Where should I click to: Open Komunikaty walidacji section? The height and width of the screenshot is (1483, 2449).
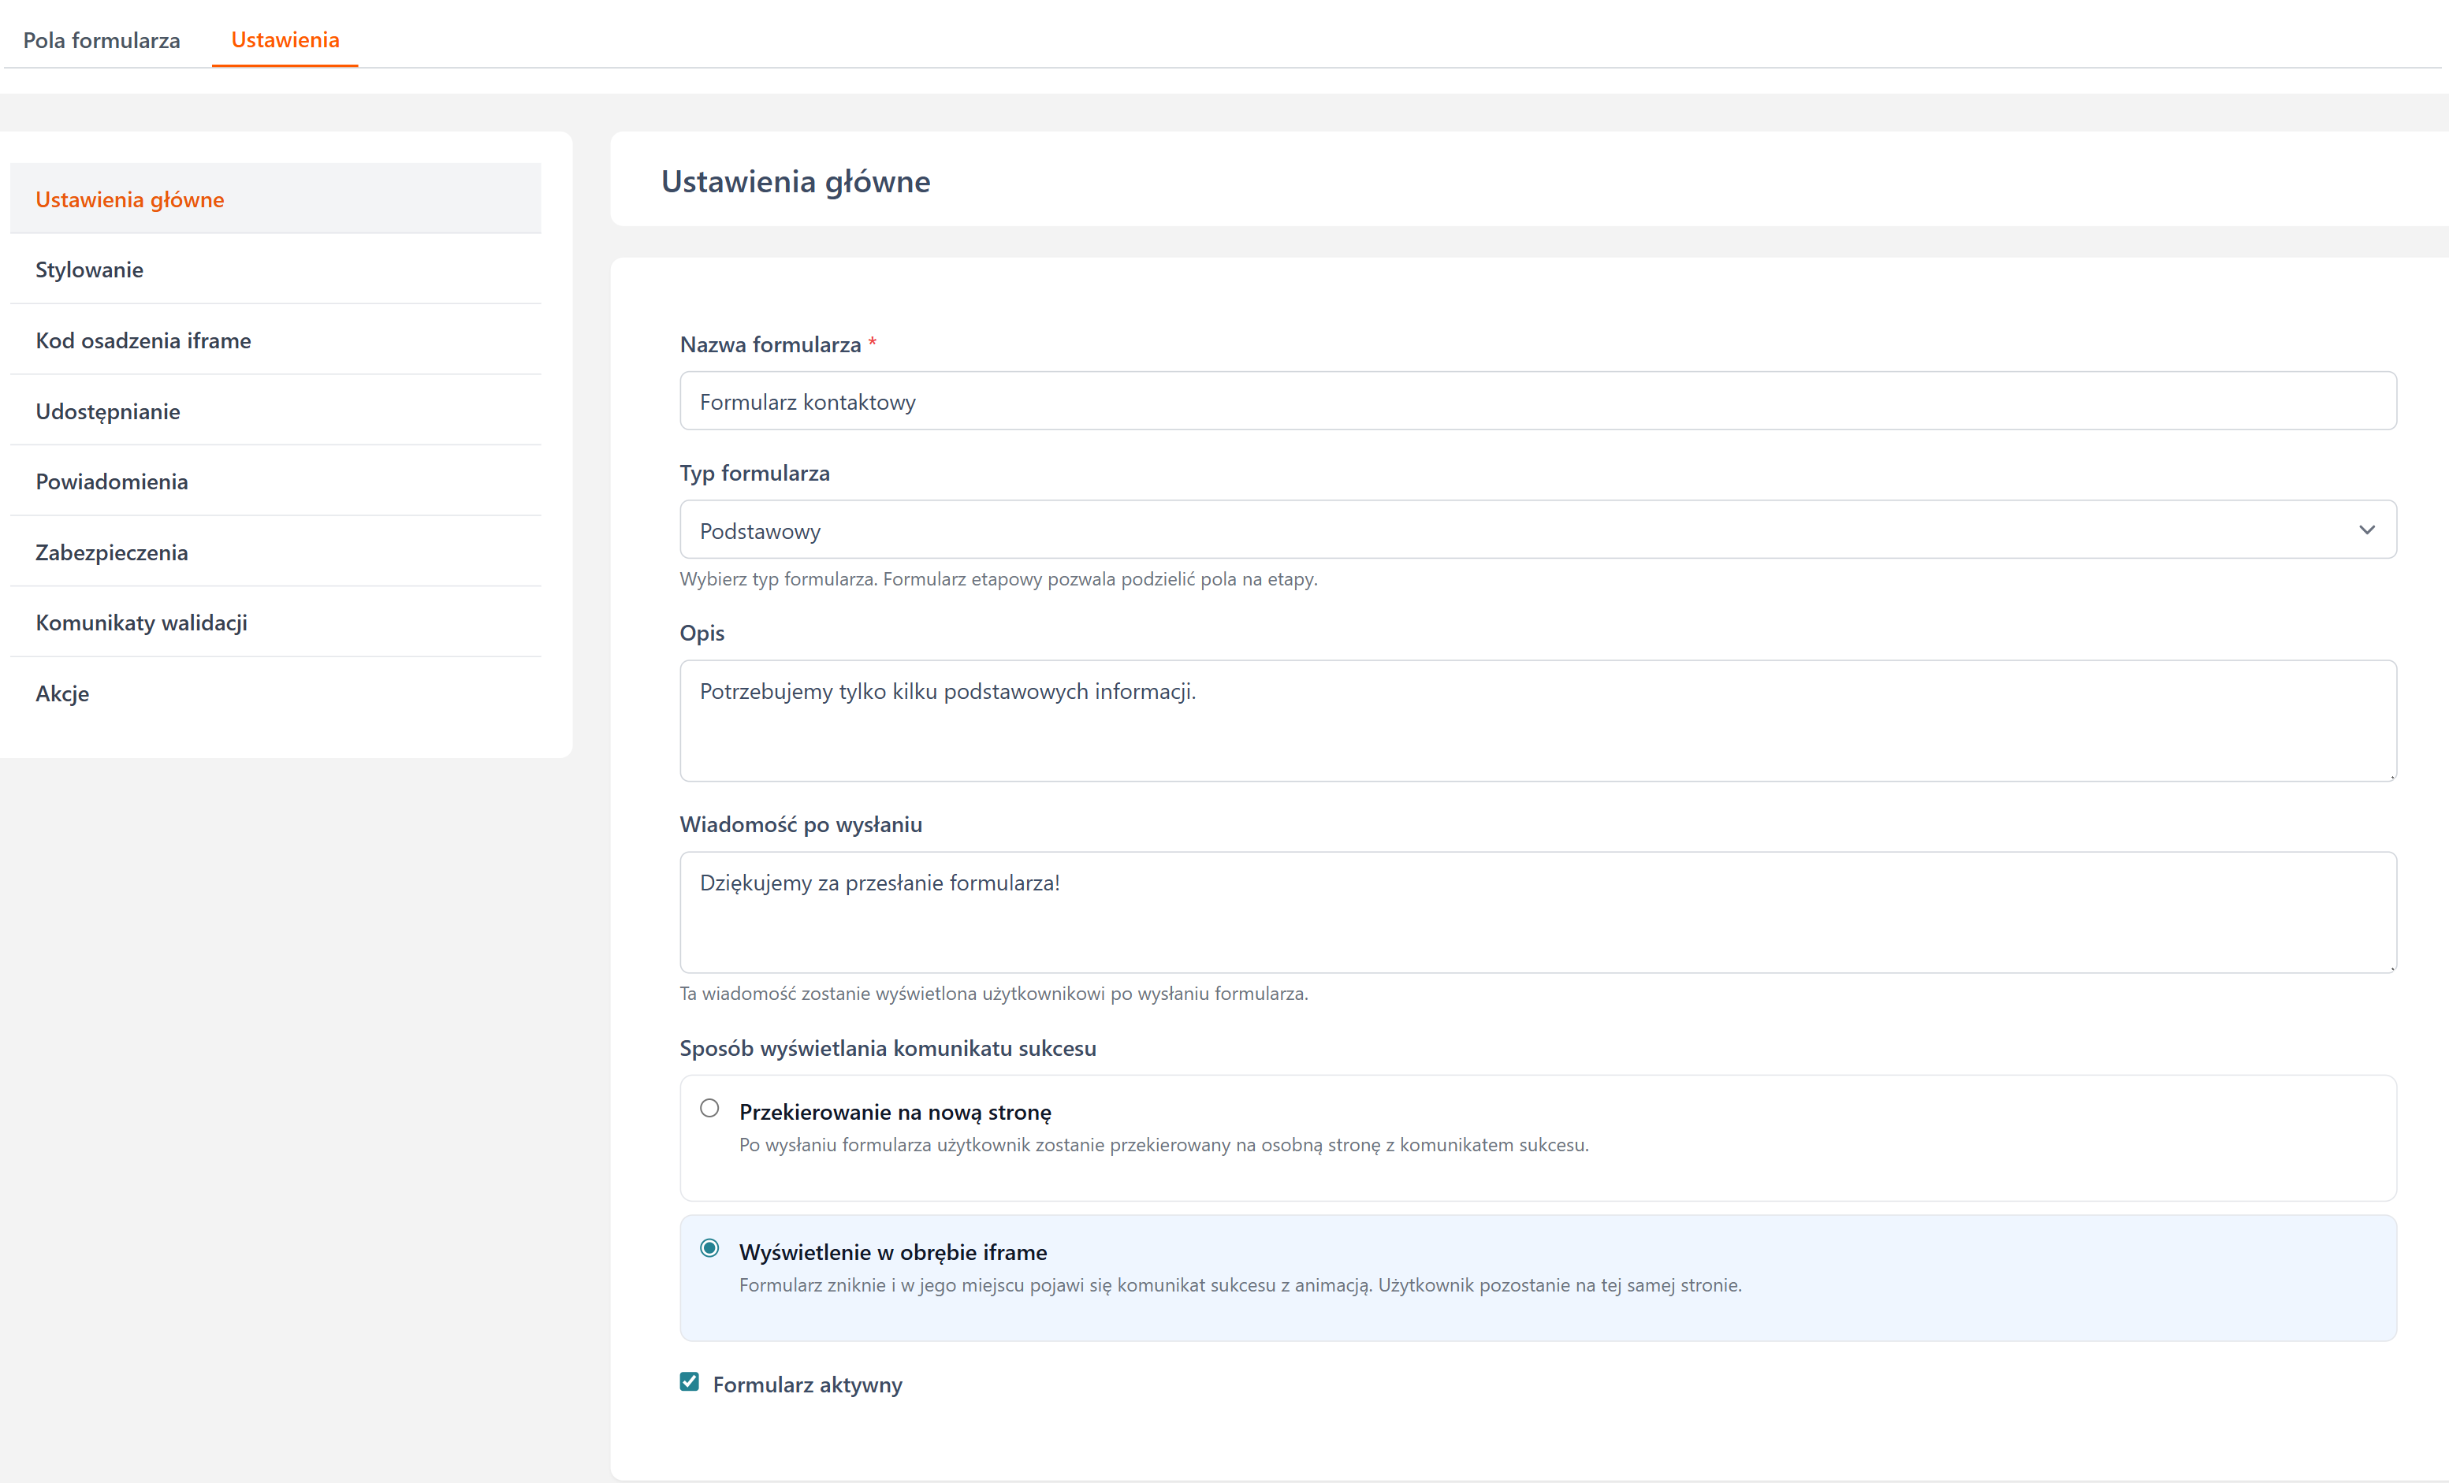click(141, 623)
